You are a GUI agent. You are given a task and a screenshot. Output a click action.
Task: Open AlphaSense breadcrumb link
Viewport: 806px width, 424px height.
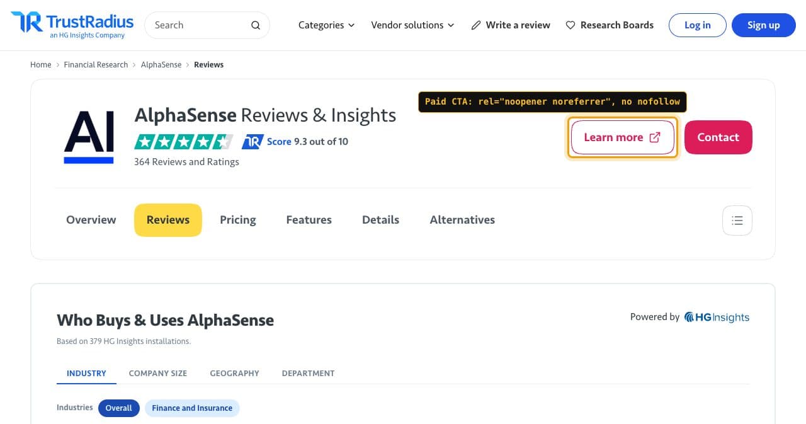(x=161, y=65)
